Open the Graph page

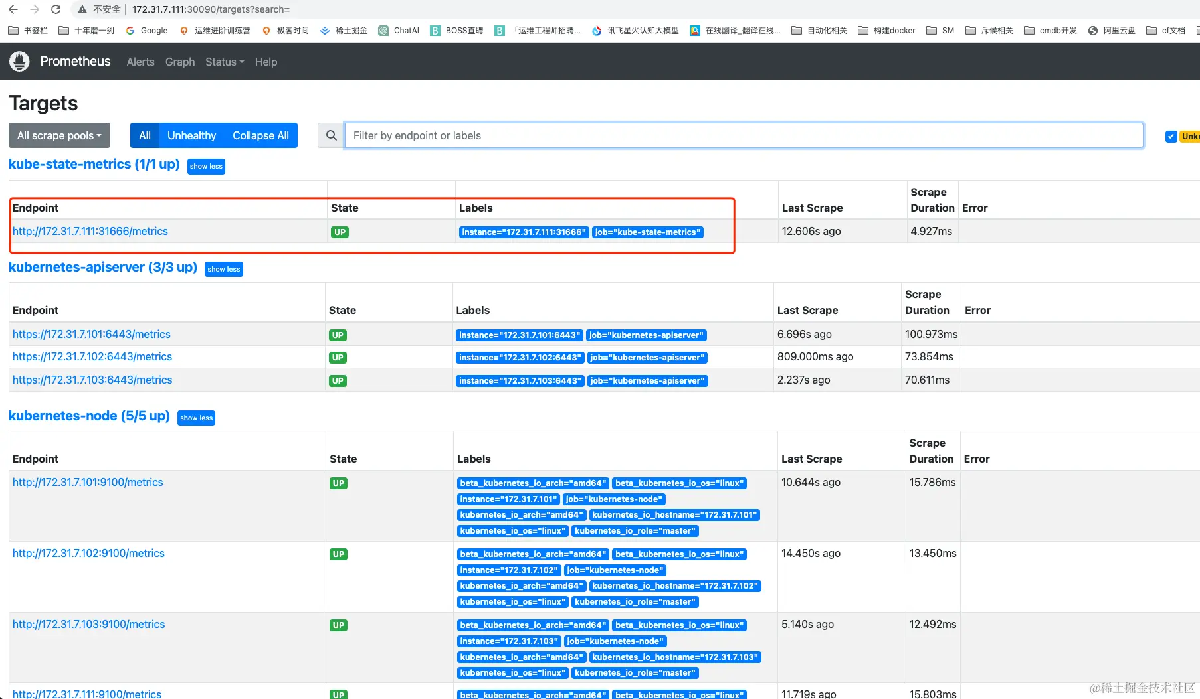pyautogui.click(x=180, y=62)
